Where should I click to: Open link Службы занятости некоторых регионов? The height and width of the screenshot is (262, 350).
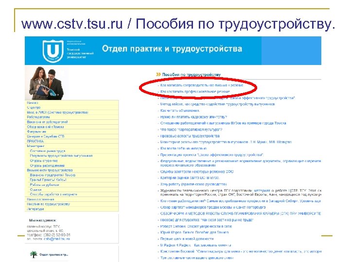click(x=197, y=172)
